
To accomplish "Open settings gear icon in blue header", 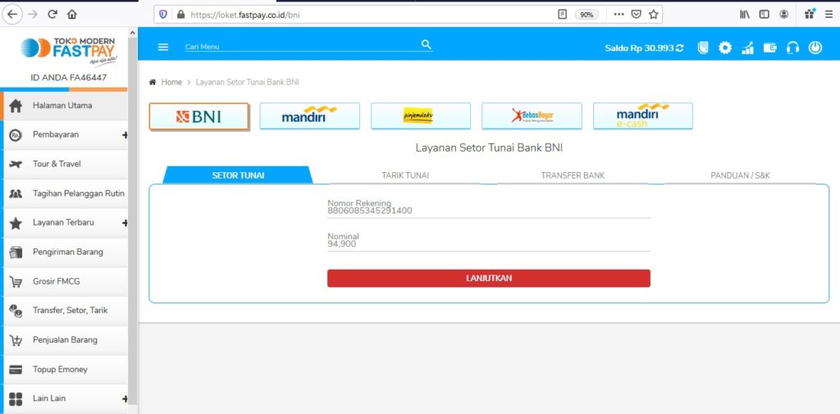I will pos(725,48).
